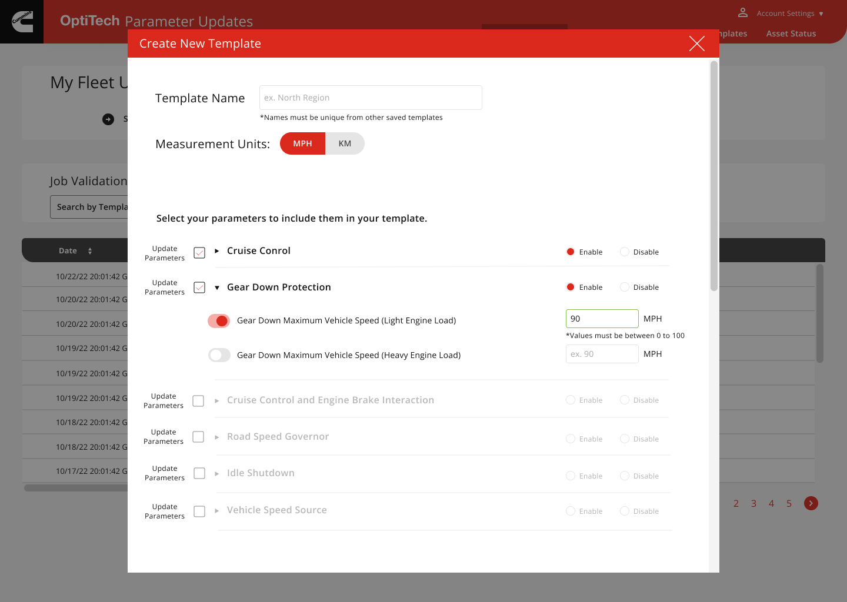Select Enable for Cruise Conrol
Viewport: 847px width, 602px height.
coord(571,252)
